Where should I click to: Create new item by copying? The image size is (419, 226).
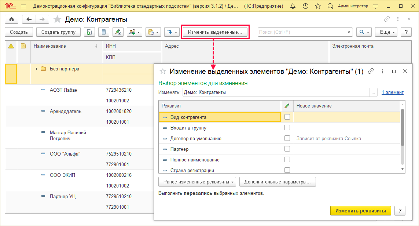(x=89, y=32)
